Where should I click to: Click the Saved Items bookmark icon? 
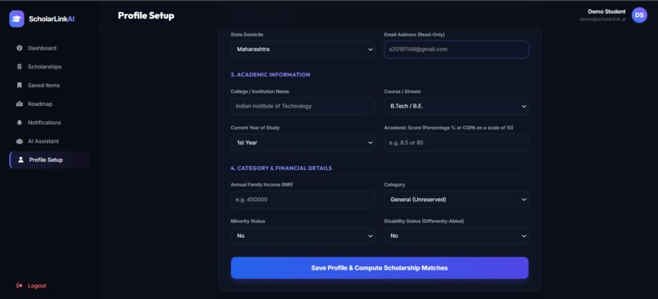tap(20, 86)
